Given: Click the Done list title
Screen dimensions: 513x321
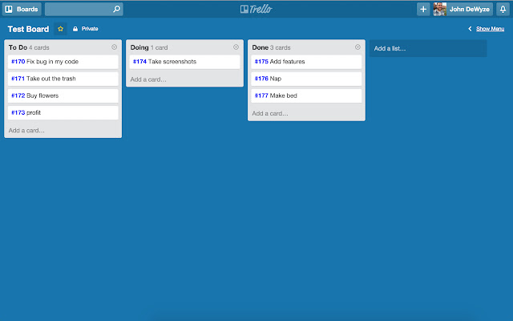Looking at the screenshot, I should pyautogui.click(x=260, y=47).
